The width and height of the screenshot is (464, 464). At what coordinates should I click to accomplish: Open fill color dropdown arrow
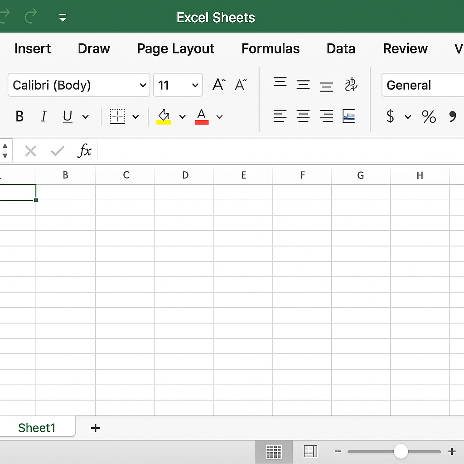click(x=182, y=116)
